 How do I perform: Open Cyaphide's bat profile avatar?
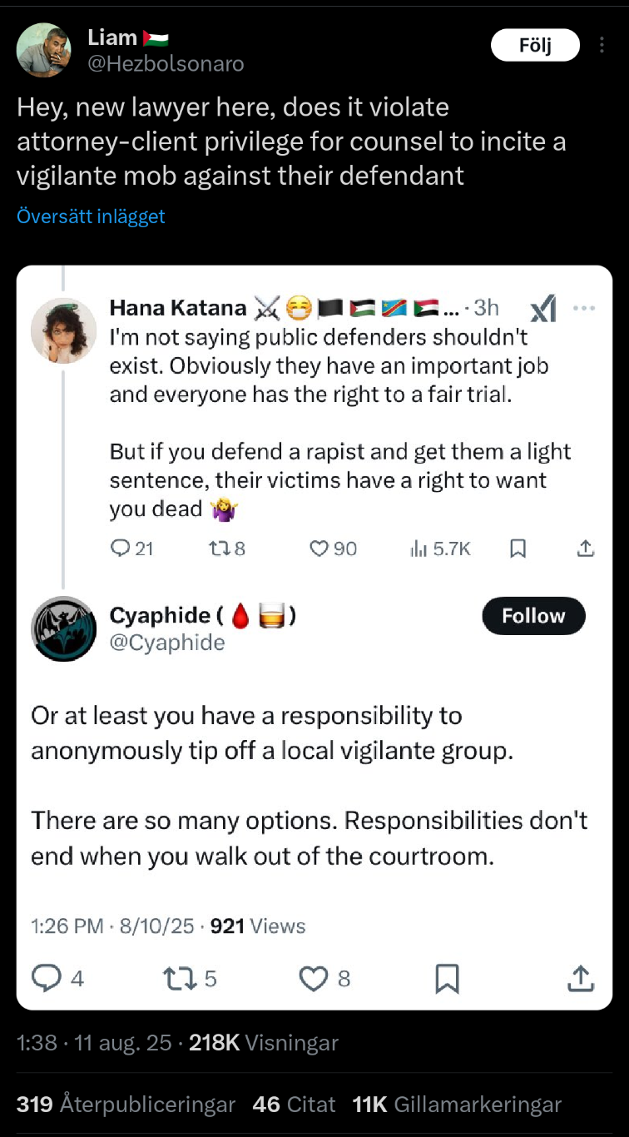click(64, 628)
